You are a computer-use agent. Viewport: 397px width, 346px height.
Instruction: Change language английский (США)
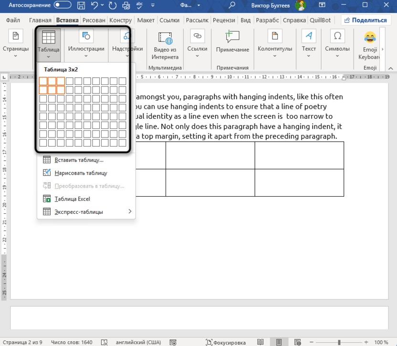(x=138, y=342)
